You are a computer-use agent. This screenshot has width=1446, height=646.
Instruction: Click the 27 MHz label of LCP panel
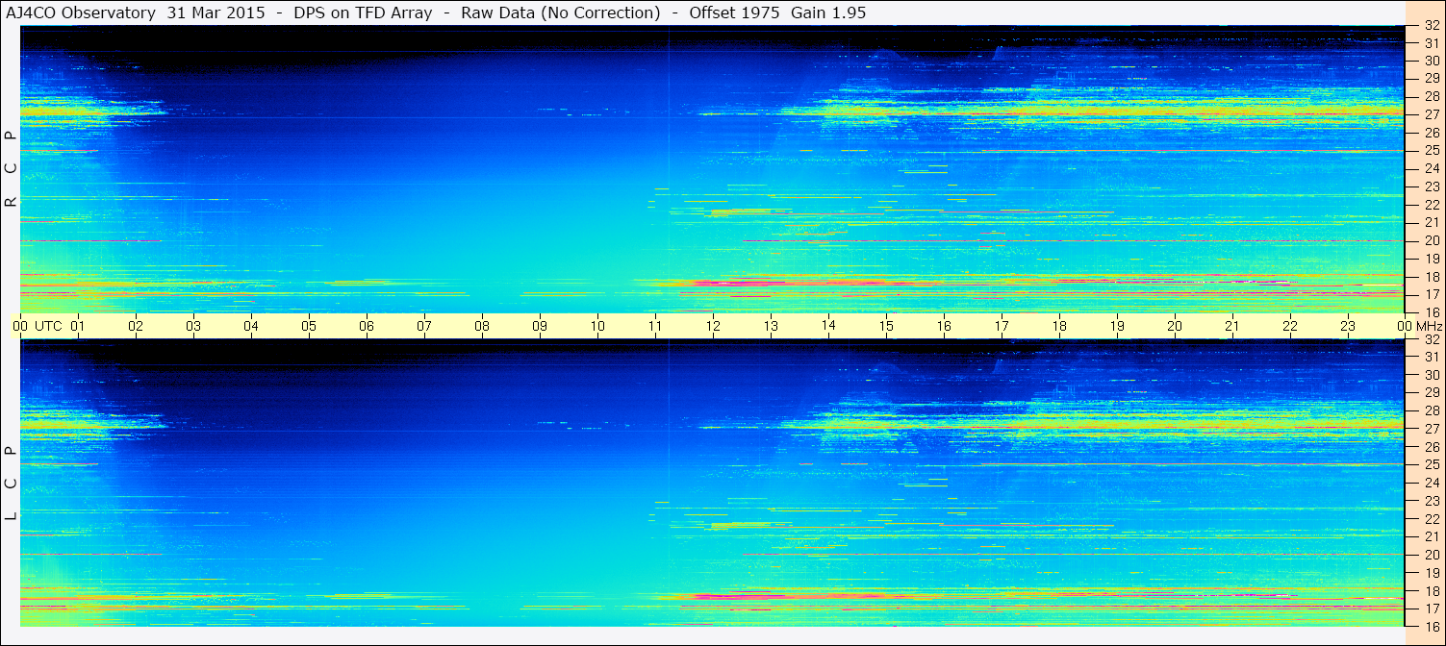tap(1431, 429)
